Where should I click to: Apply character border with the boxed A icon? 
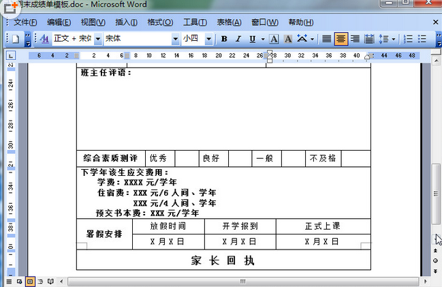pos(274,39)
